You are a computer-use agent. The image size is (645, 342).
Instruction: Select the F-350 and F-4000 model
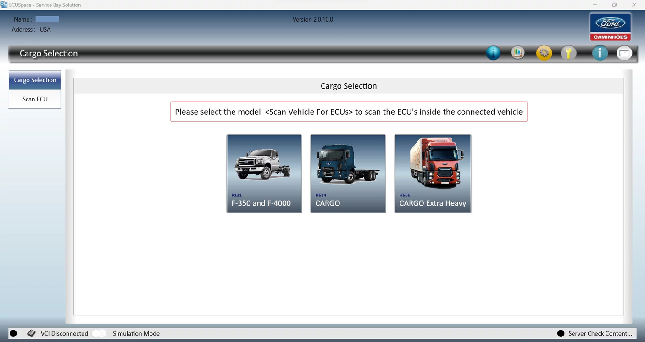coord(264,174)
